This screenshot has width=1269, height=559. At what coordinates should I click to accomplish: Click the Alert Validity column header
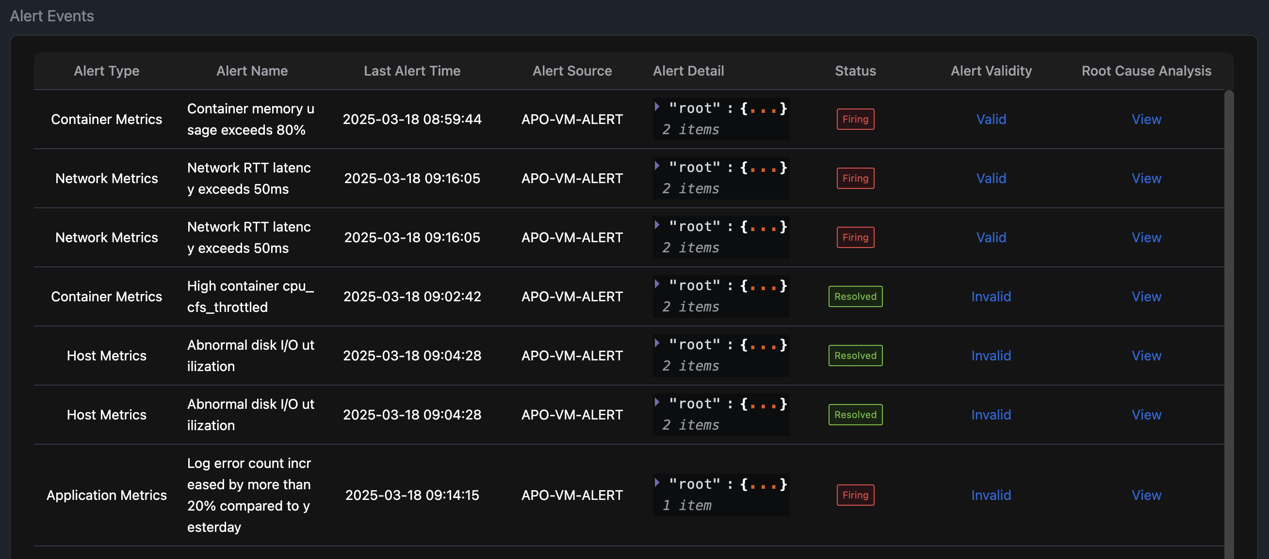click(x=991, y=71)
